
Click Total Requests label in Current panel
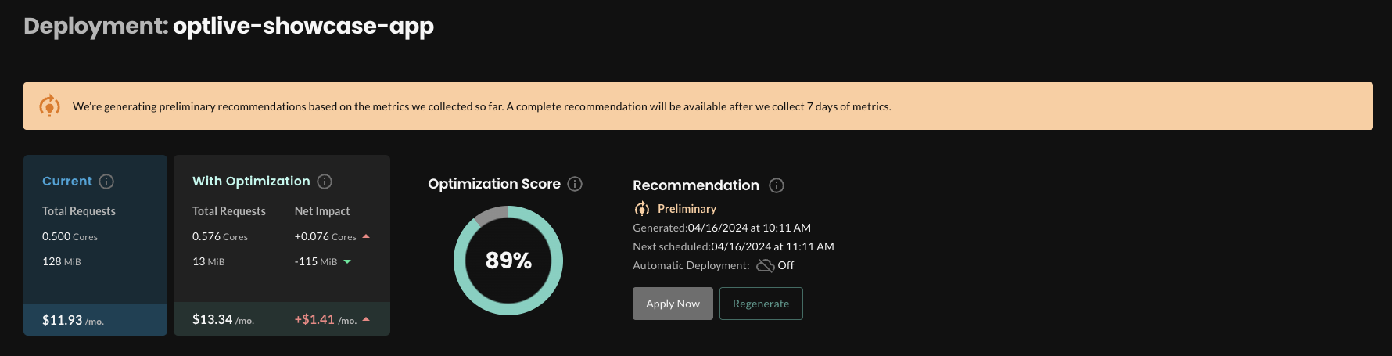pos(79,211)
